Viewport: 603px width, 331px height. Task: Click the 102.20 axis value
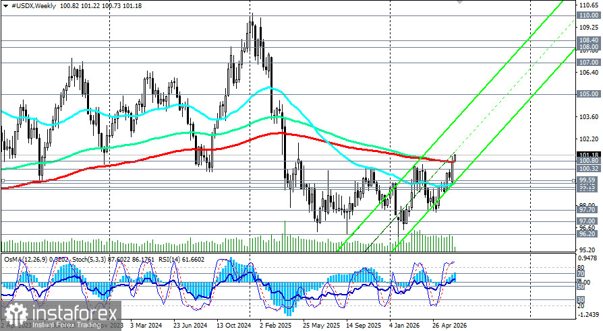point(589,139)
